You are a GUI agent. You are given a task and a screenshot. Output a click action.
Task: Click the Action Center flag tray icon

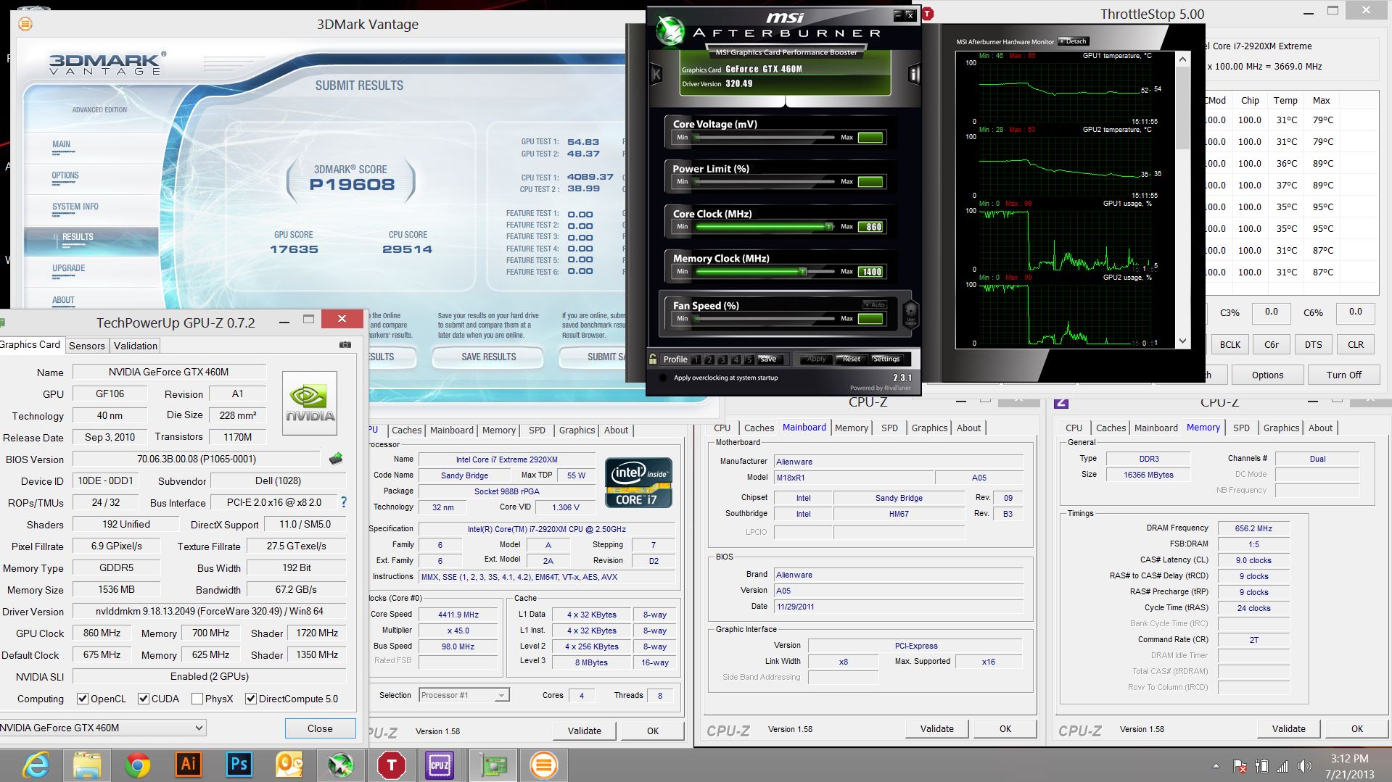(1240, 766)
